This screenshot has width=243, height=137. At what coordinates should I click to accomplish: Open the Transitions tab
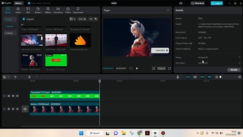pos(58,10)
